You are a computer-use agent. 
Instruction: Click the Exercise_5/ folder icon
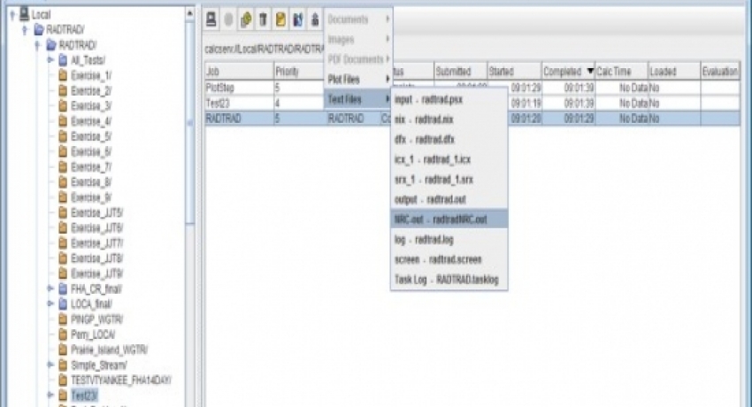coord(63,136)
